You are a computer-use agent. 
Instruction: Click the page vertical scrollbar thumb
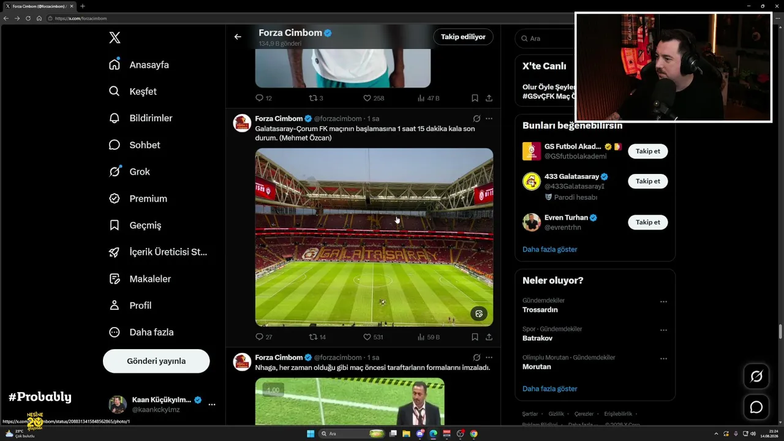780,331
